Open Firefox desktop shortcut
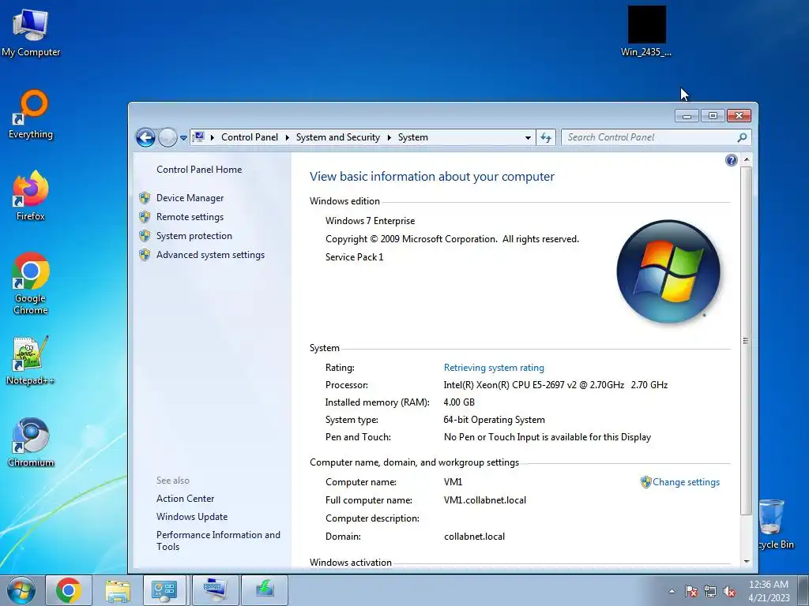809x606 pixels. (x=31, y=196)
